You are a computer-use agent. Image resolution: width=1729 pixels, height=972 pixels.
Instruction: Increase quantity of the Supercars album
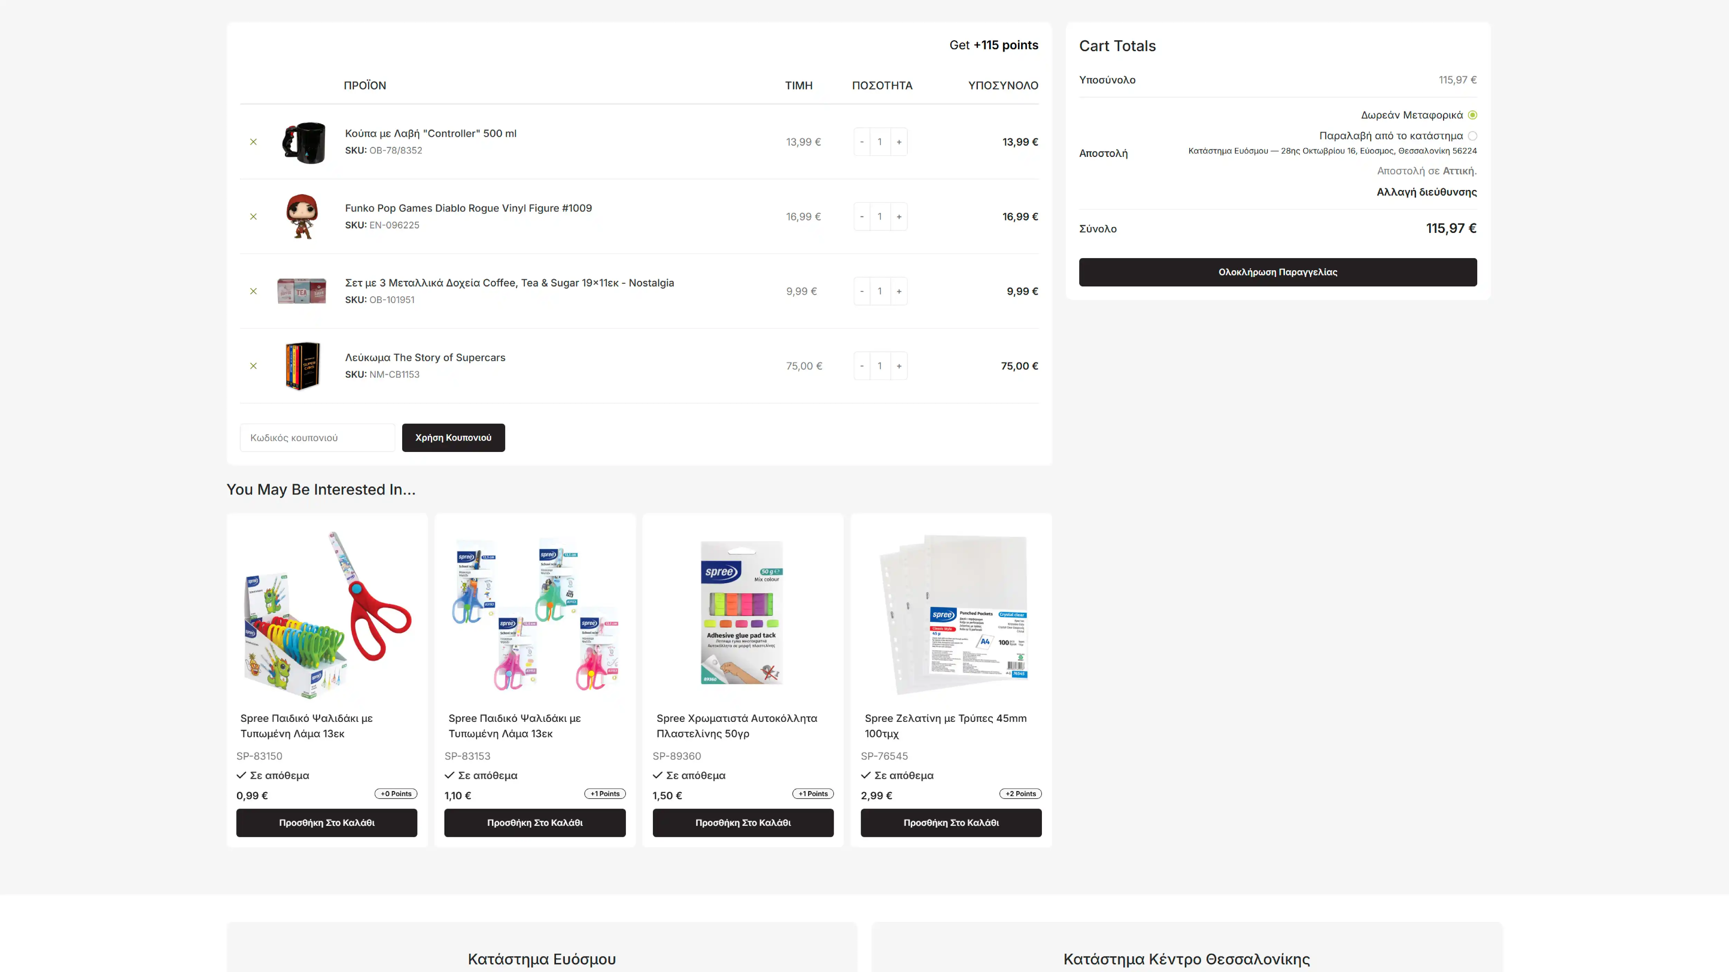(899, 366)
